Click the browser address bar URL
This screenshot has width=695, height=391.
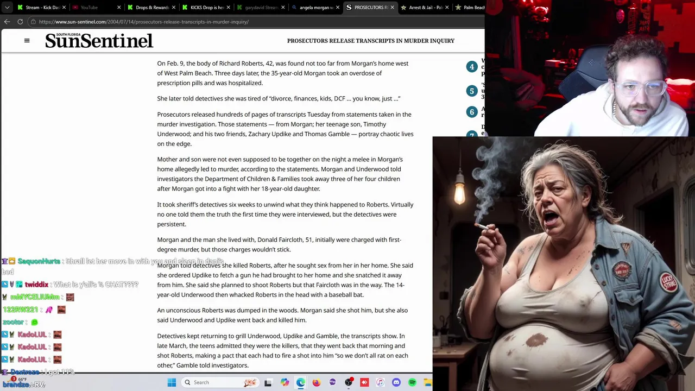click(144, 22)
